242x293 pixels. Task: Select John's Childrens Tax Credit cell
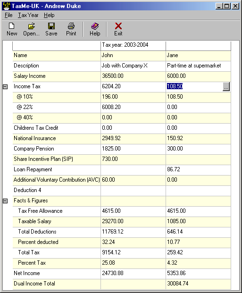(x=133, y=128)
